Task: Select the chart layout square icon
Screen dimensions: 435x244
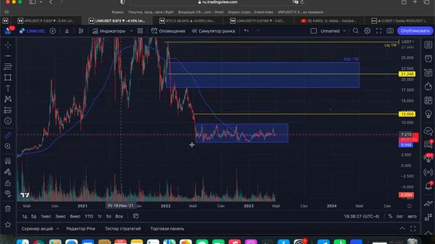Action: (313, 31)
